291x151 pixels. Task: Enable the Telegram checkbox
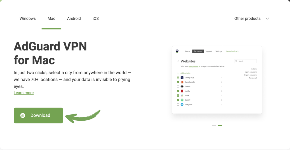point(178,105)
